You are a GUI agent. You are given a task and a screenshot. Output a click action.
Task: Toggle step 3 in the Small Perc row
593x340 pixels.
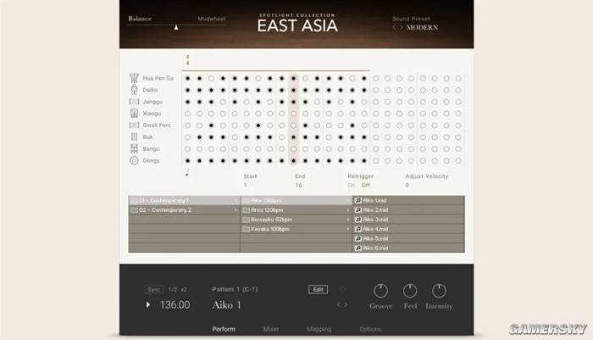coord(211,125)
